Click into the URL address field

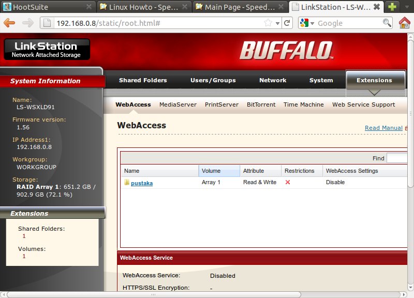[158, 23]
